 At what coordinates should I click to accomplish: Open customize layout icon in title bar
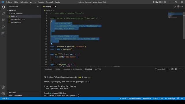click(x=164, y=2)
